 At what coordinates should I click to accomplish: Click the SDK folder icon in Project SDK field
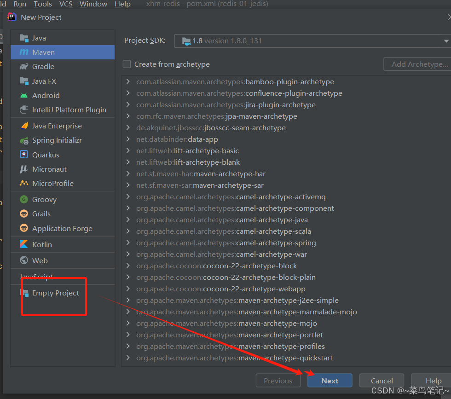[x=186, y=41]
